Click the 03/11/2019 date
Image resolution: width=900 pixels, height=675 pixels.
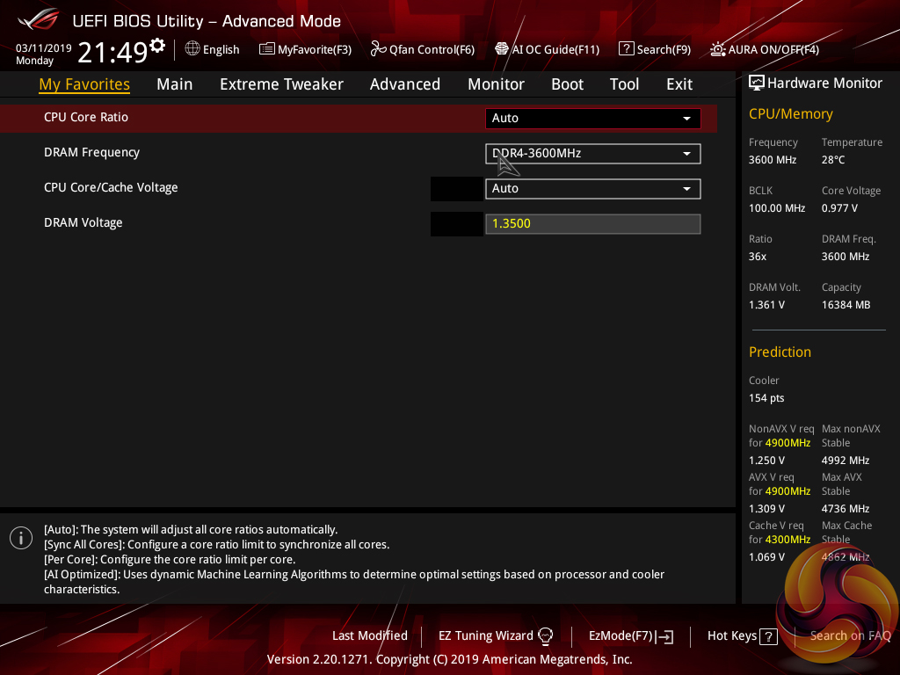tap(44, 48)
